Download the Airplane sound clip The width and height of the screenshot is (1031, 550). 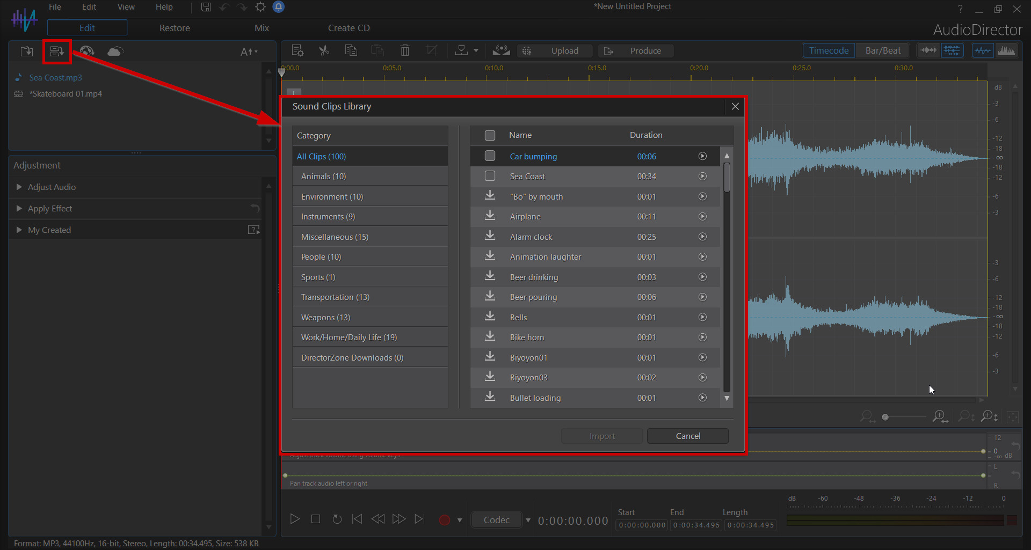pyautogui.click(x=490, y=216)
